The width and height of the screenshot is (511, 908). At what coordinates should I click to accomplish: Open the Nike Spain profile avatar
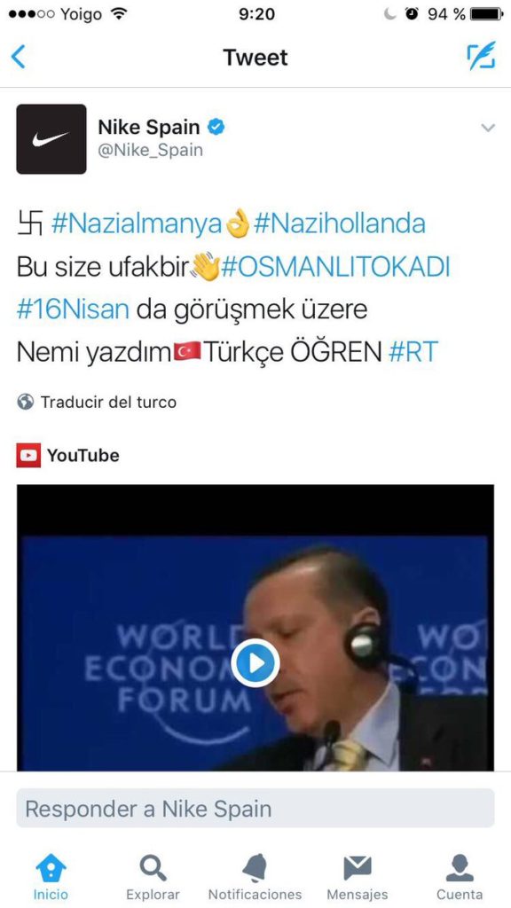click(x=51, y=139)
